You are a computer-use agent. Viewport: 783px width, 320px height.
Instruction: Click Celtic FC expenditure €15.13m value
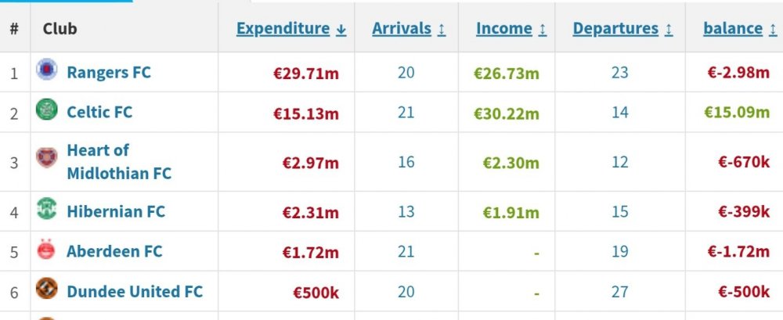click(306, 113)
